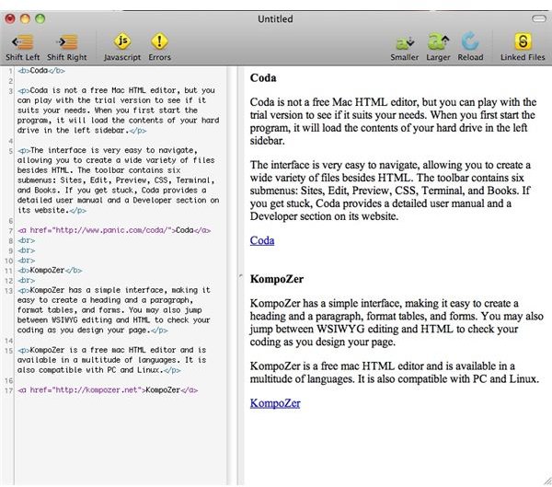Make preview text Larger
This screenshot has height=487, width=552.
[438, 41]
